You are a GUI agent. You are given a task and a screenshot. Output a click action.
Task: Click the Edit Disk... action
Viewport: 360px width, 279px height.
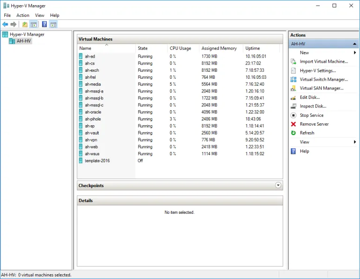tap(310, 98)
